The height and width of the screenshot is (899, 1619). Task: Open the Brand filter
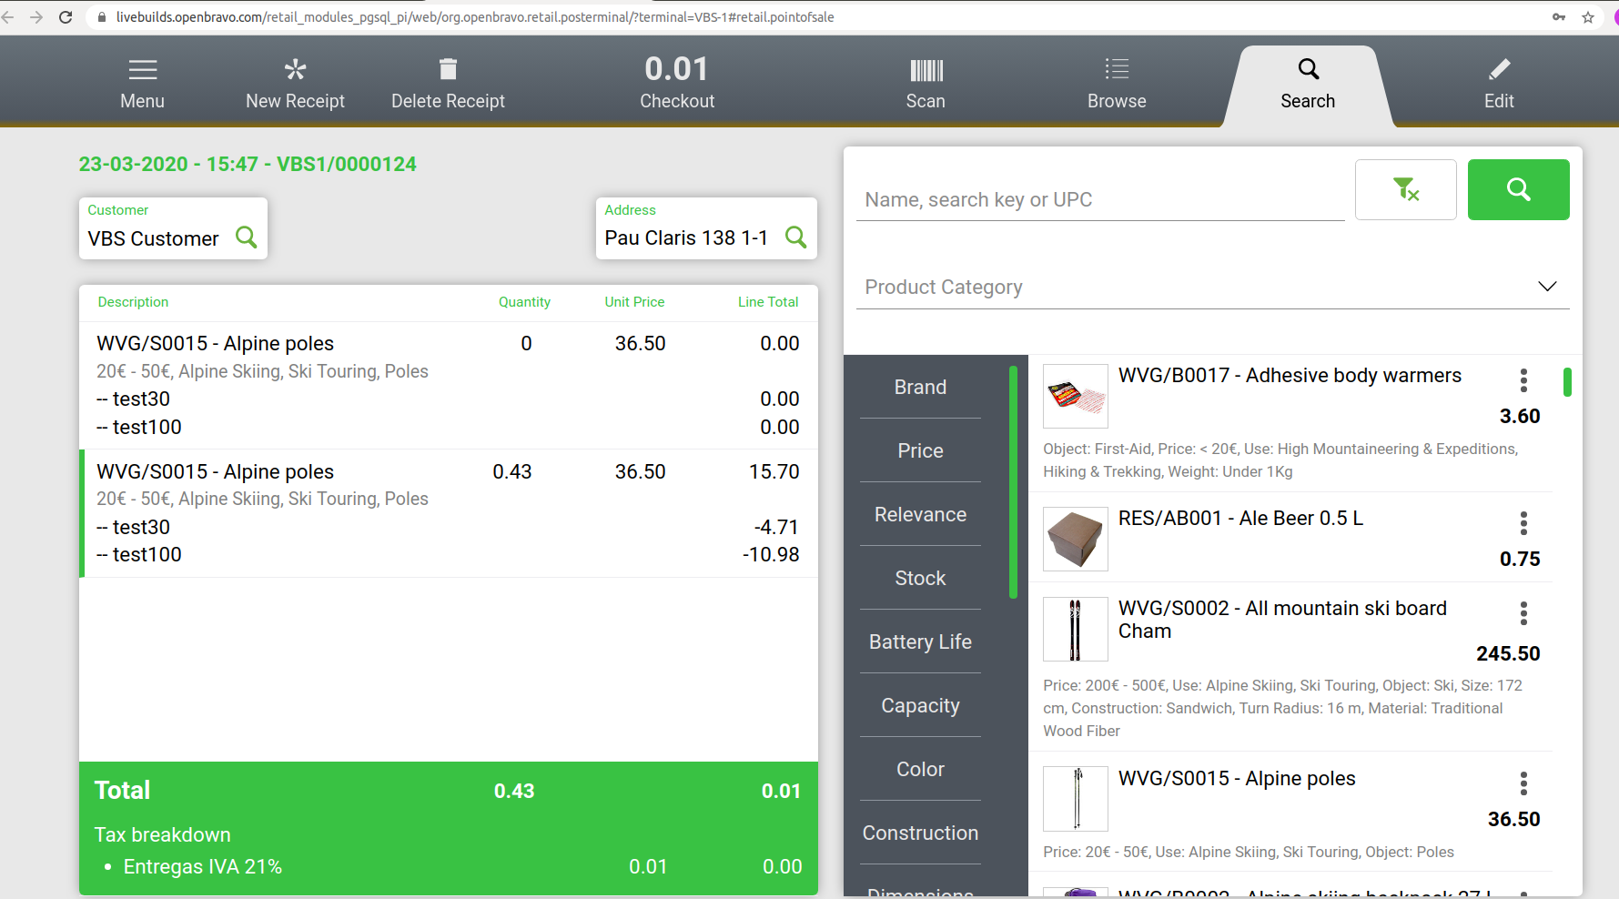pos(920,387)
